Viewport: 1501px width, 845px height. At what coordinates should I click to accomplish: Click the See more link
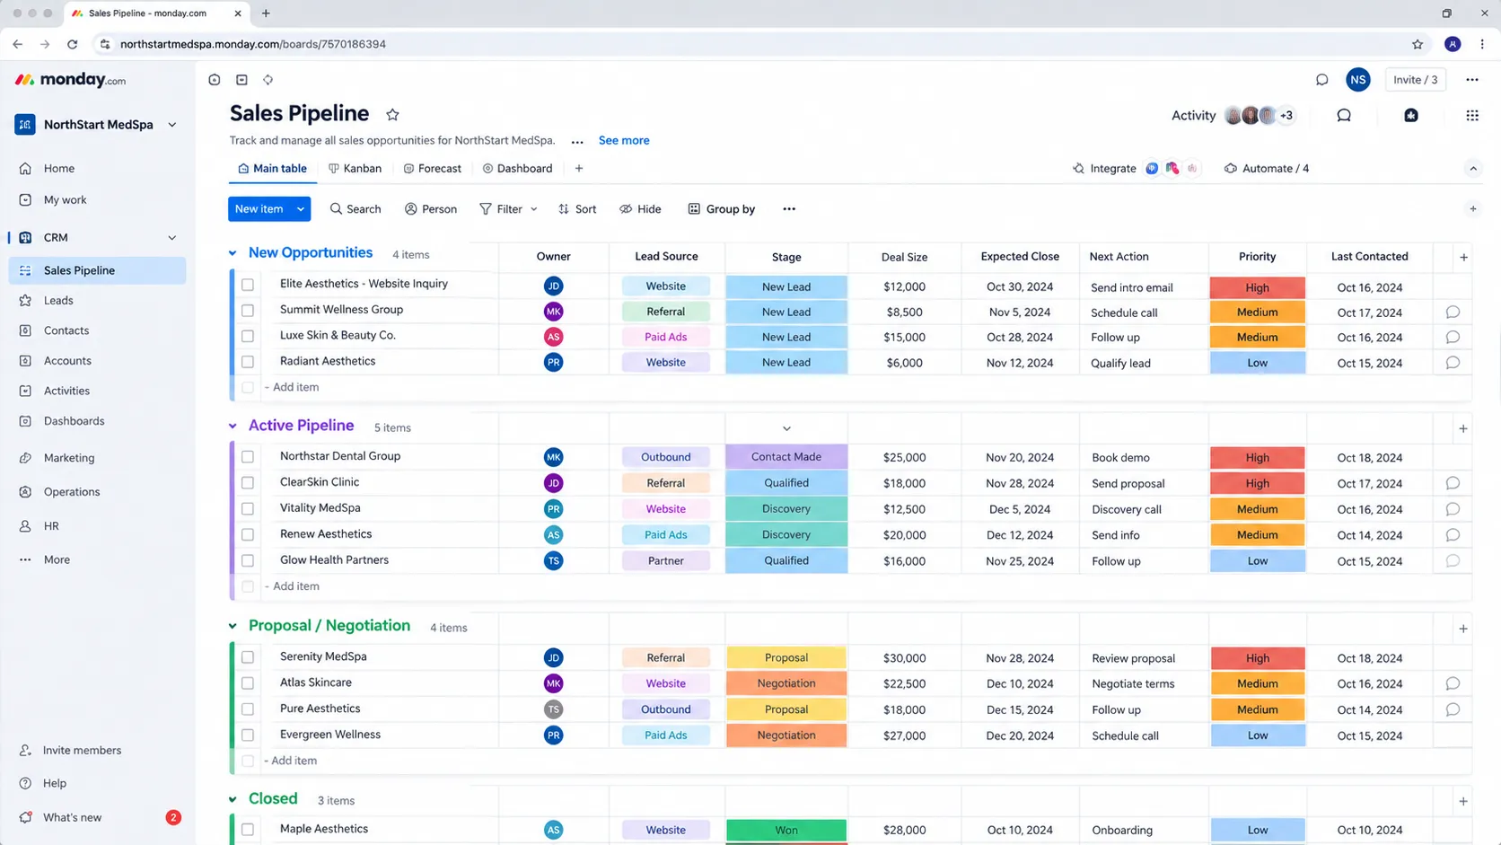pos(624,140)
